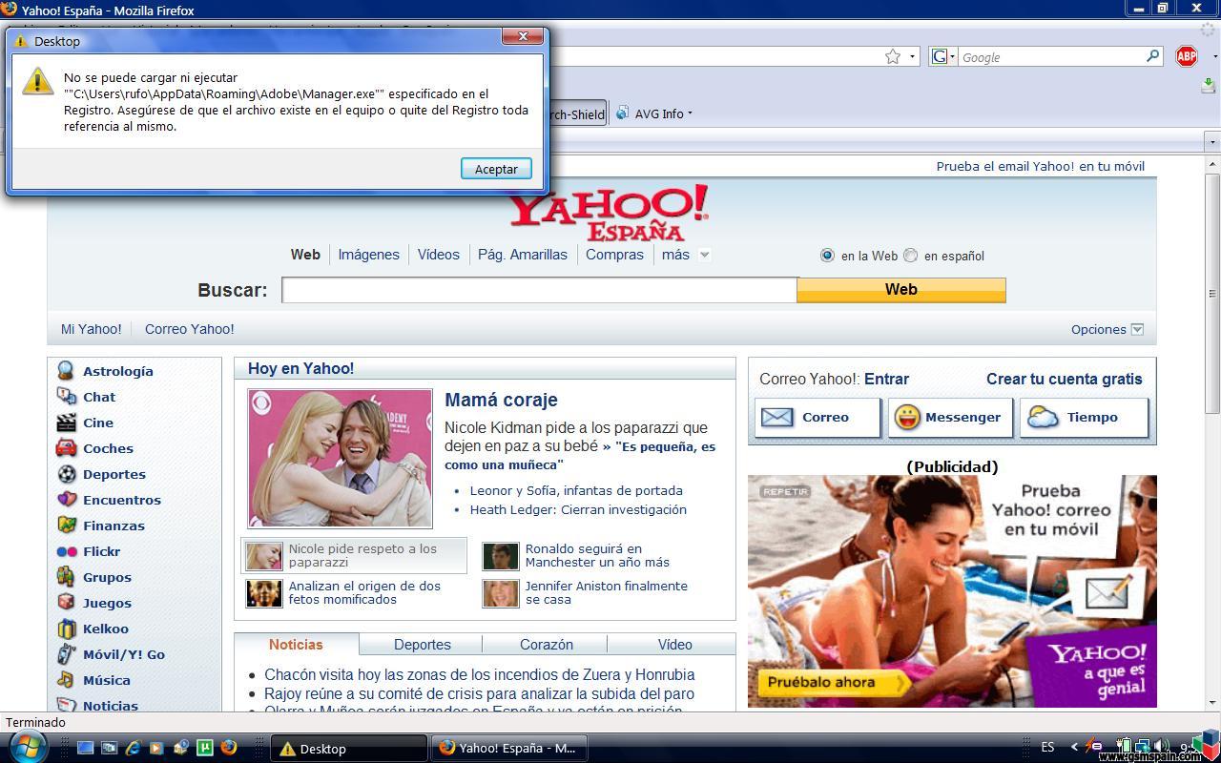
Task: Show hidden tray icons chevron
Action: click(1075, 747)
